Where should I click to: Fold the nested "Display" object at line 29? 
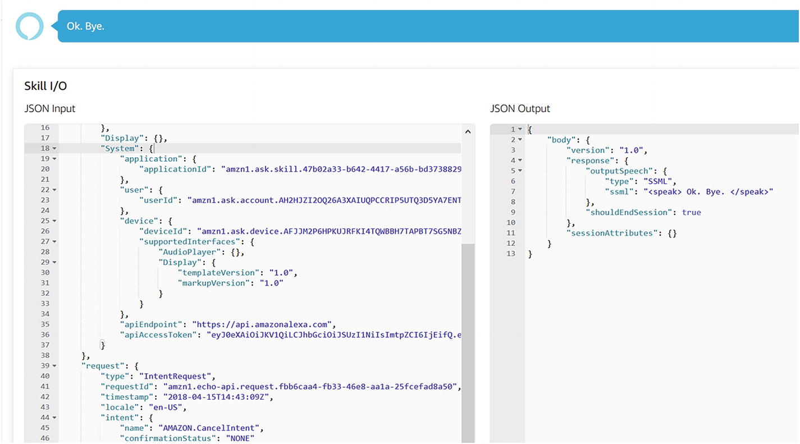(x=54, y=263)
